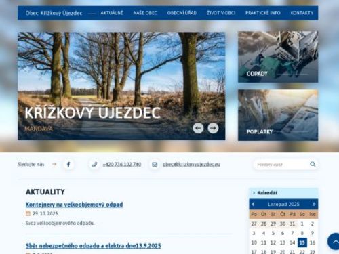Click the Listopad 2025 month heading
Image resolution: width=339 pixels, height=254 pixels.
[283, 204]
